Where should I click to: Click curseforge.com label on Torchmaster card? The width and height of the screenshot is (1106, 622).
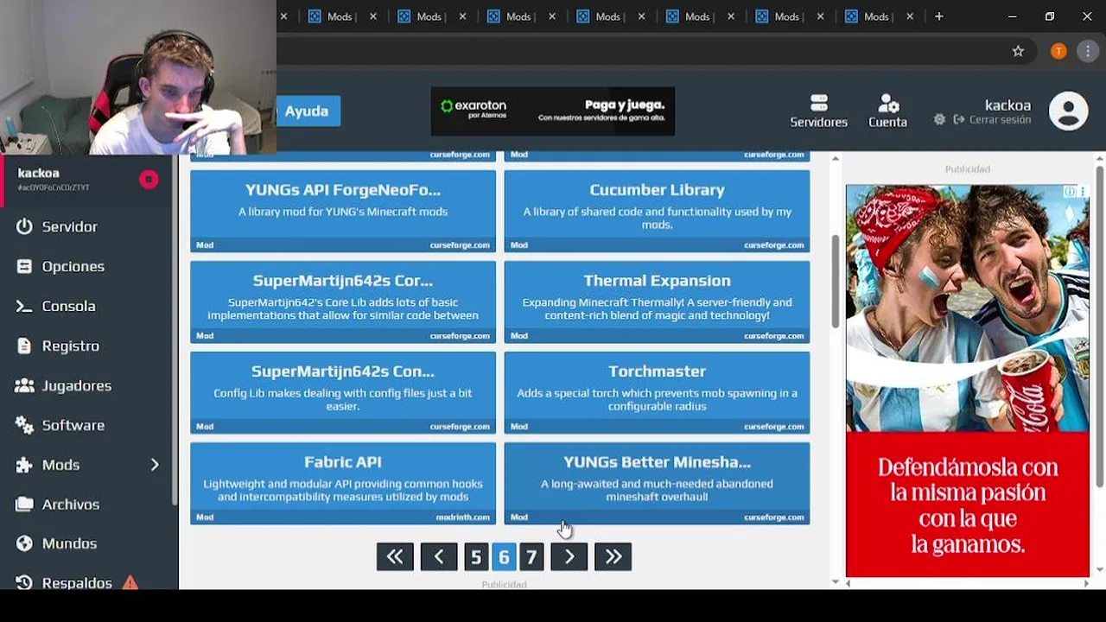point(774,426)
